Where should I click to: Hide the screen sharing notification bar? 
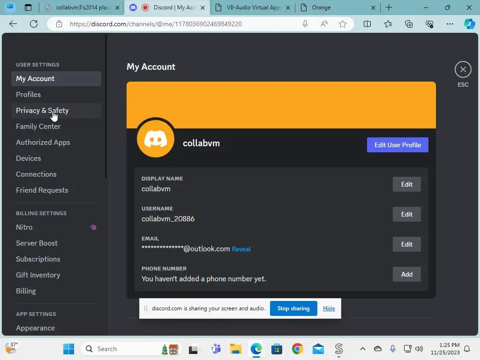pos(329,308)
